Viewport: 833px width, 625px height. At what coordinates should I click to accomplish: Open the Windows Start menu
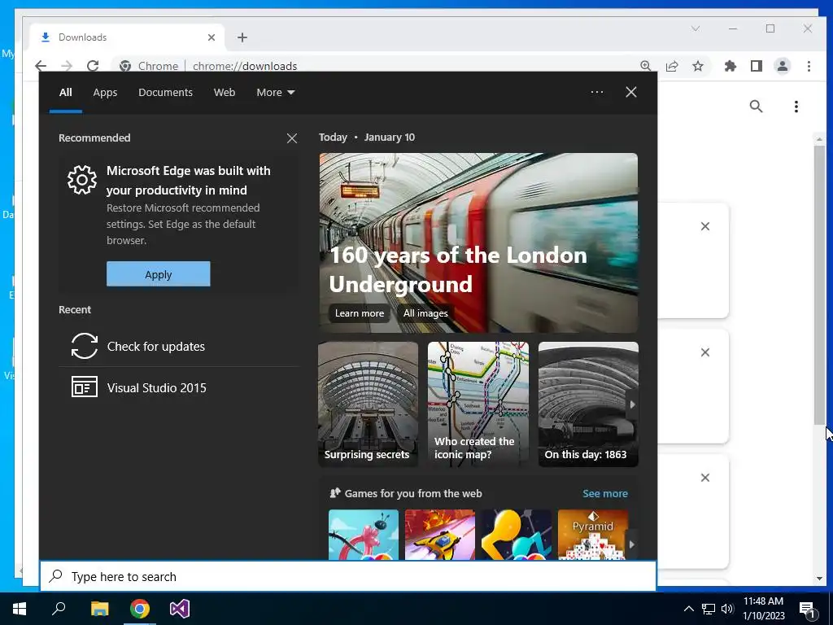(x=20, y=609)
